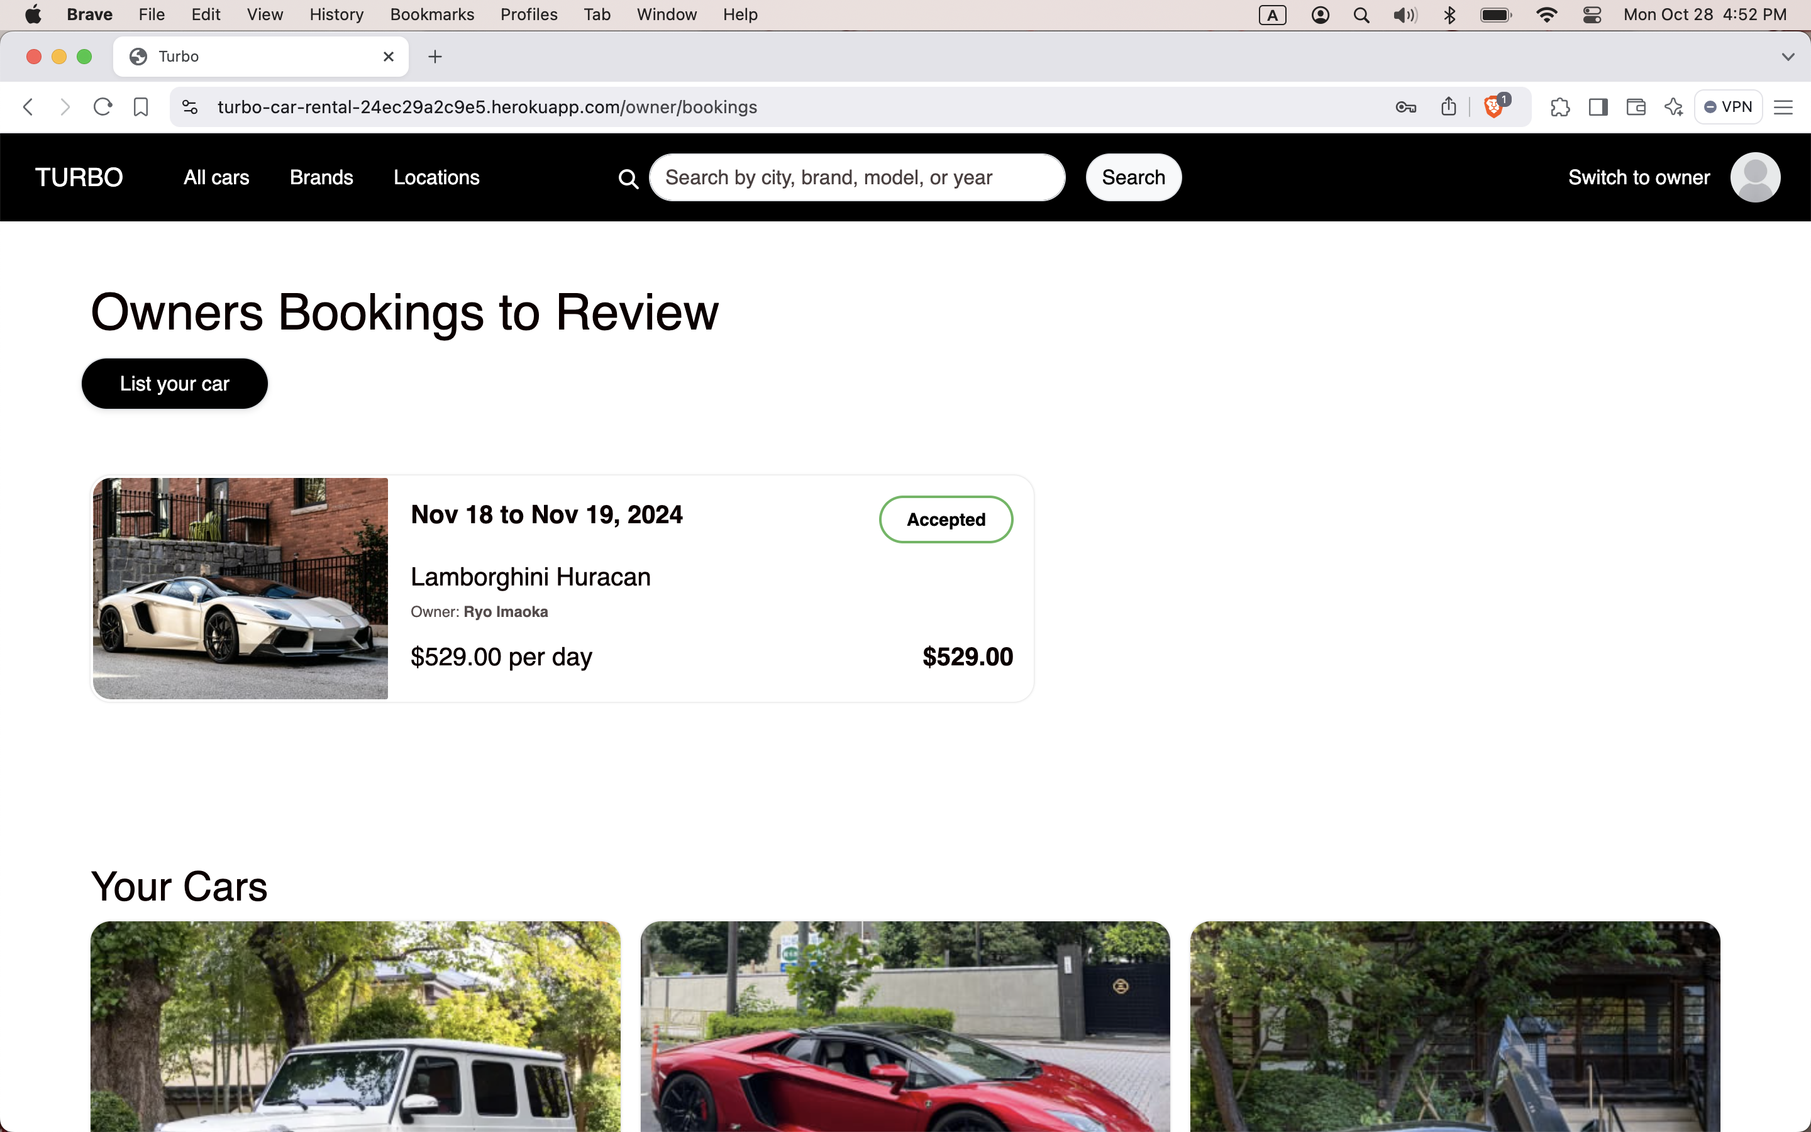The width and height of the screenshot is (1811, 1132).
Task: Reload the current page
Action: coord(102,107)
